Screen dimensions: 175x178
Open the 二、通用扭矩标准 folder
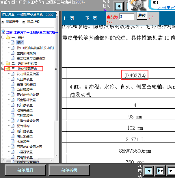click(24, 64)
